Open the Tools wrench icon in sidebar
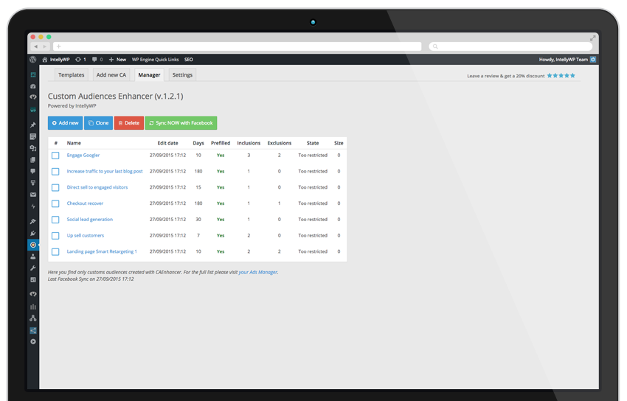 coord(33,268)
